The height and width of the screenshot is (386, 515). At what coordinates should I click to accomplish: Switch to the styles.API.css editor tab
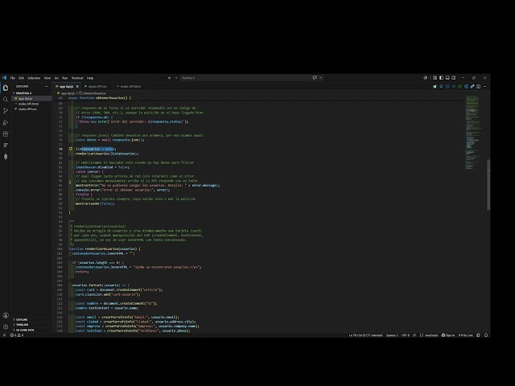click(x=97, y=86)
